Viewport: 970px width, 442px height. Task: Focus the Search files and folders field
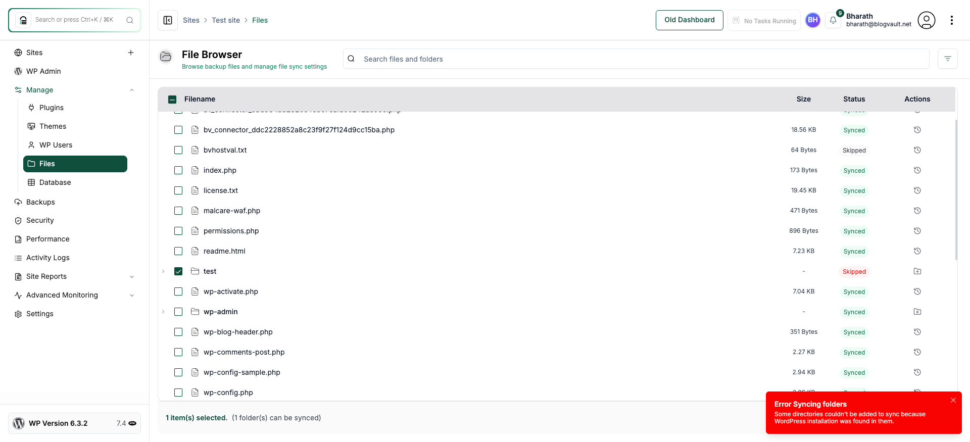coord(636,59)
